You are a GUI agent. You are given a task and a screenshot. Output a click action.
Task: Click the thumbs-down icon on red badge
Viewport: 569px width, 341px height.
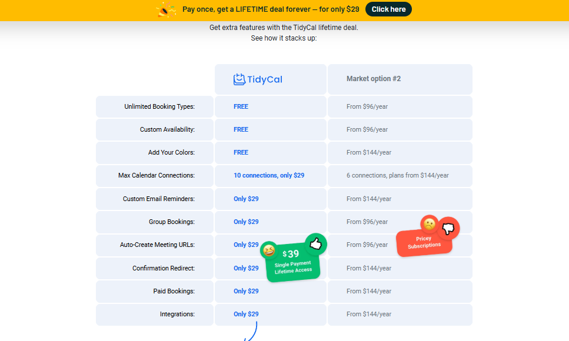click(x=448, y=228)
